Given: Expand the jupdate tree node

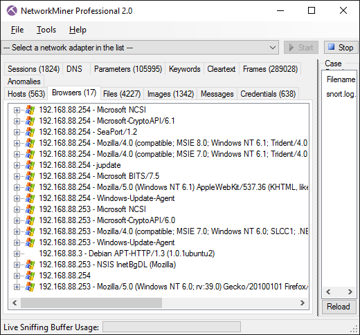Looking at the screenshot, I should (17, 165).
